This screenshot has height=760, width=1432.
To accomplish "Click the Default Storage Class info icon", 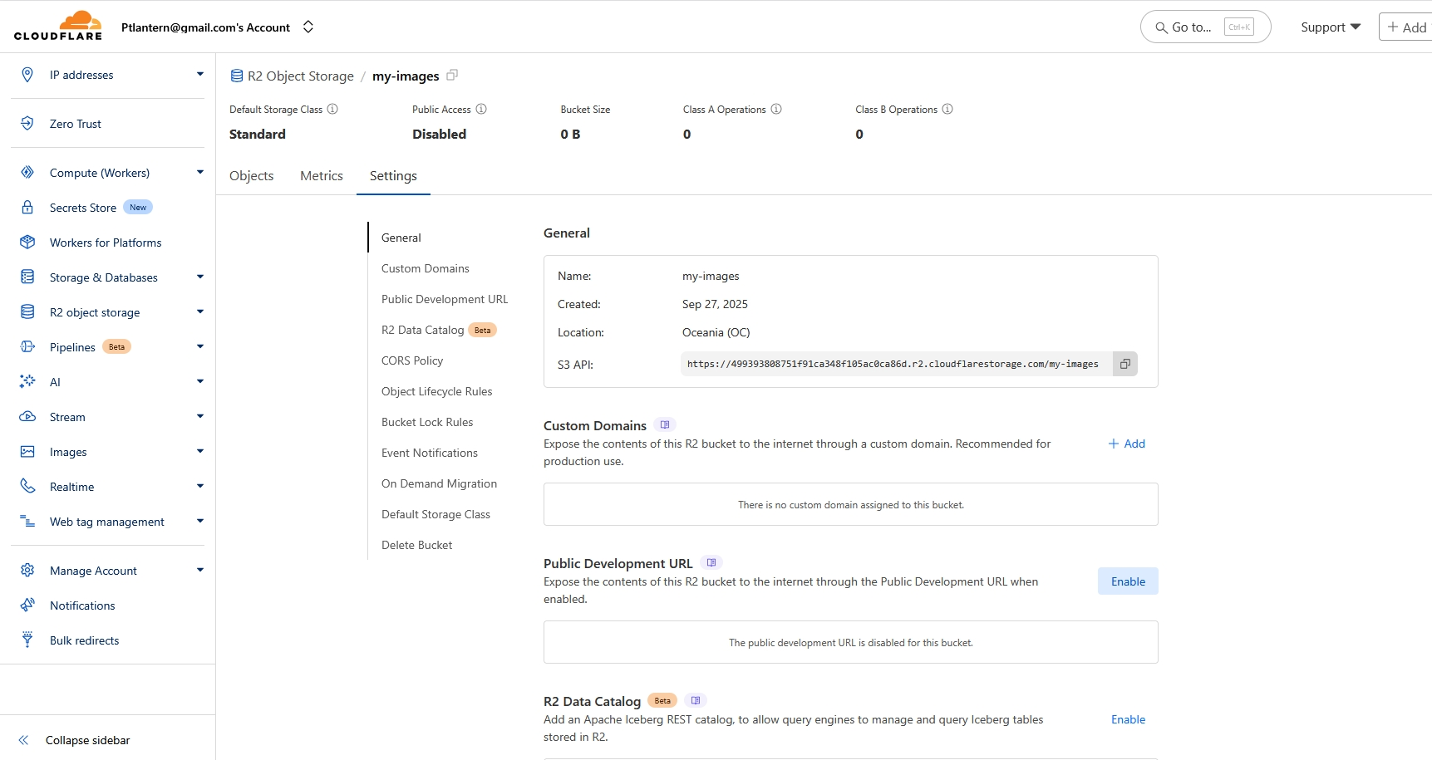I will pos(332,109).
